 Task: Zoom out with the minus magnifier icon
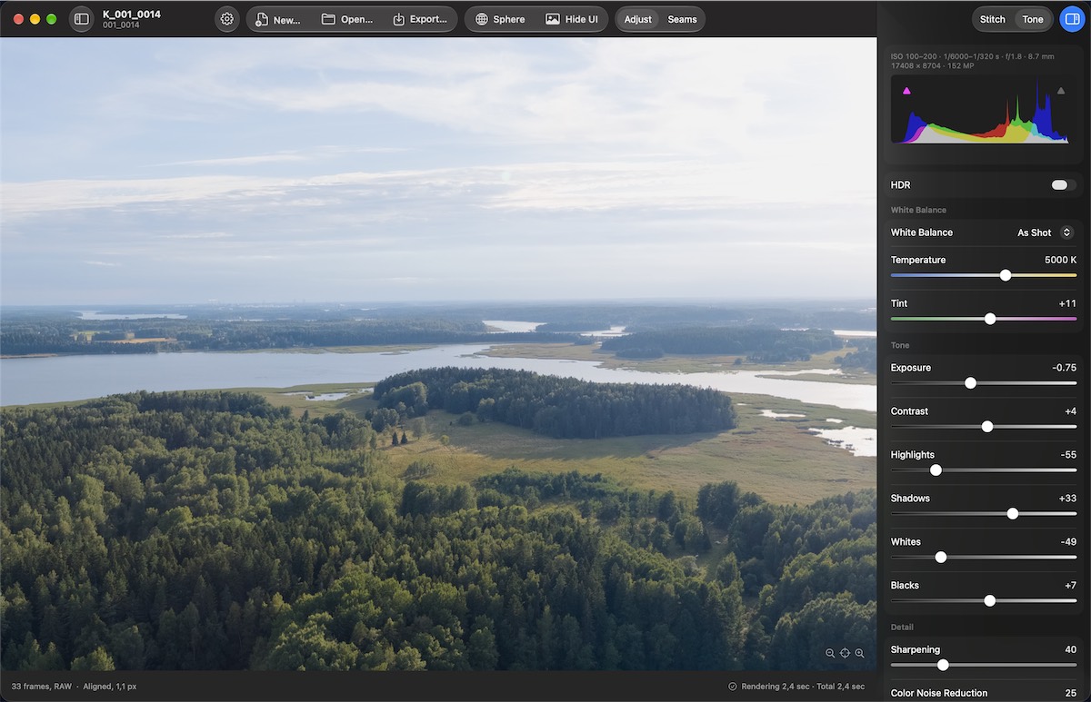pyautogui.click(x=830, y=653)
